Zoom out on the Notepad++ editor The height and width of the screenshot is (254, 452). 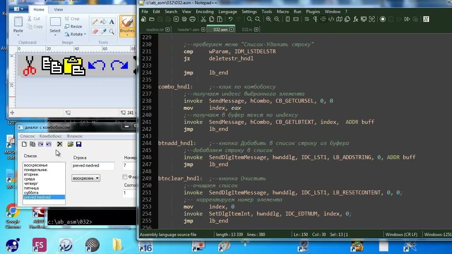[277, 19]
